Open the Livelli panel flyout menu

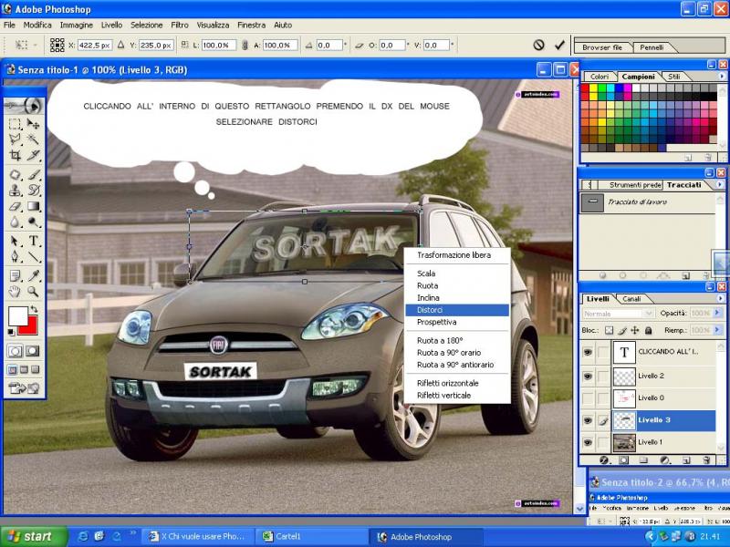click(720, 299)
